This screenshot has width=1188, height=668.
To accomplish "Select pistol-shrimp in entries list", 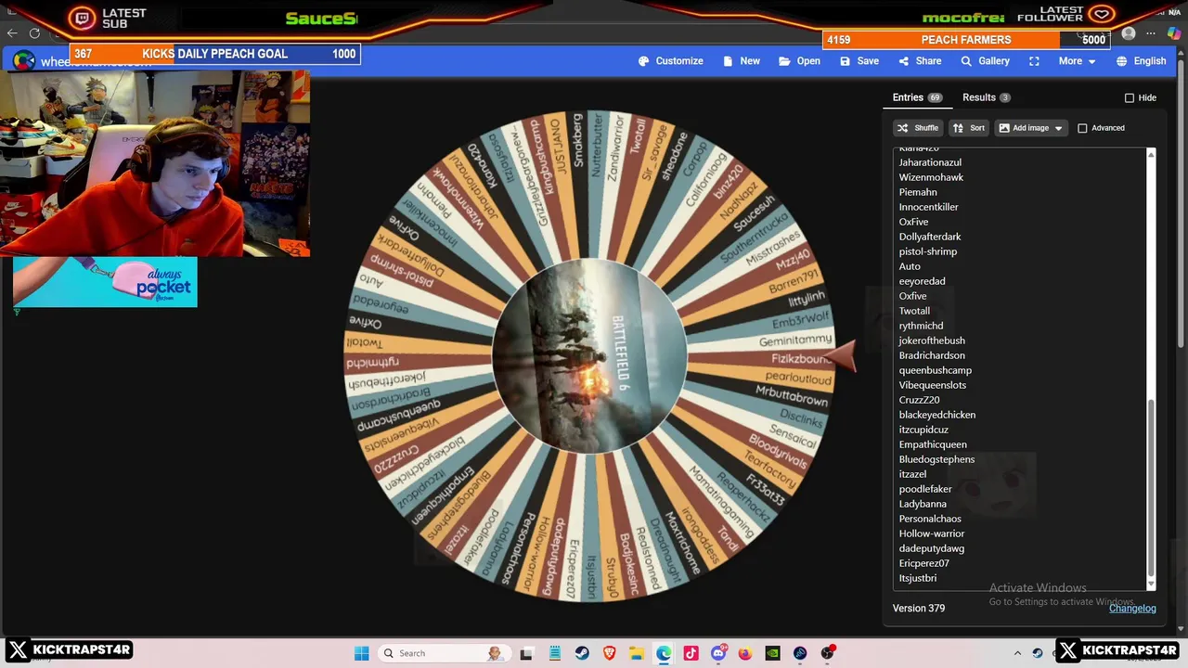I will (928, 251).
